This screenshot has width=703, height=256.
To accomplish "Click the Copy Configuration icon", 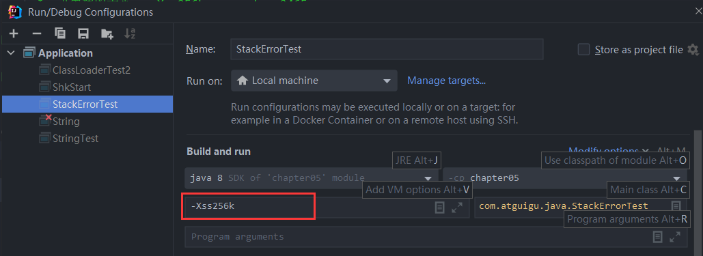I will (x=60, y=33).
